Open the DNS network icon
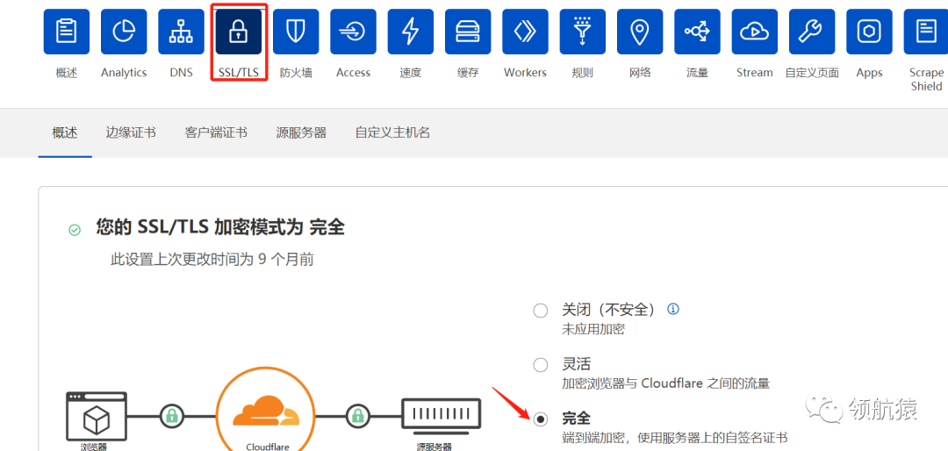 tap(182, 32)
